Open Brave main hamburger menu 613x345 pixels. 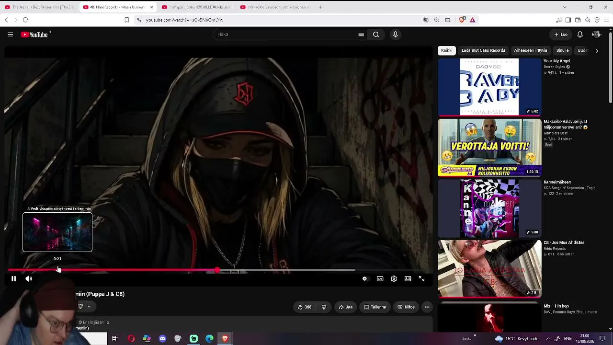[607, 20]
